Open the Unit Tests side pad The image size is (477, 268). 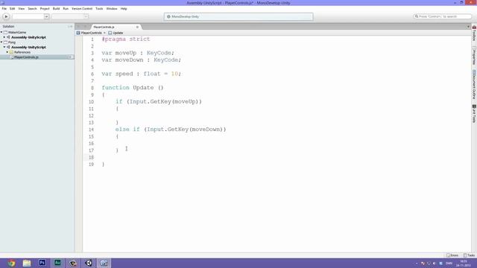click(474, 114)
